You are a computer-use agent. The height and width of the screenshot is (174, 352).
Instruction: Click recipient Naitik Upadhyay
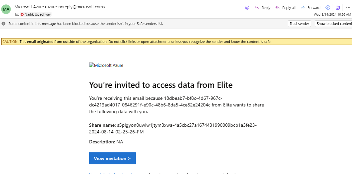point(38,14)
